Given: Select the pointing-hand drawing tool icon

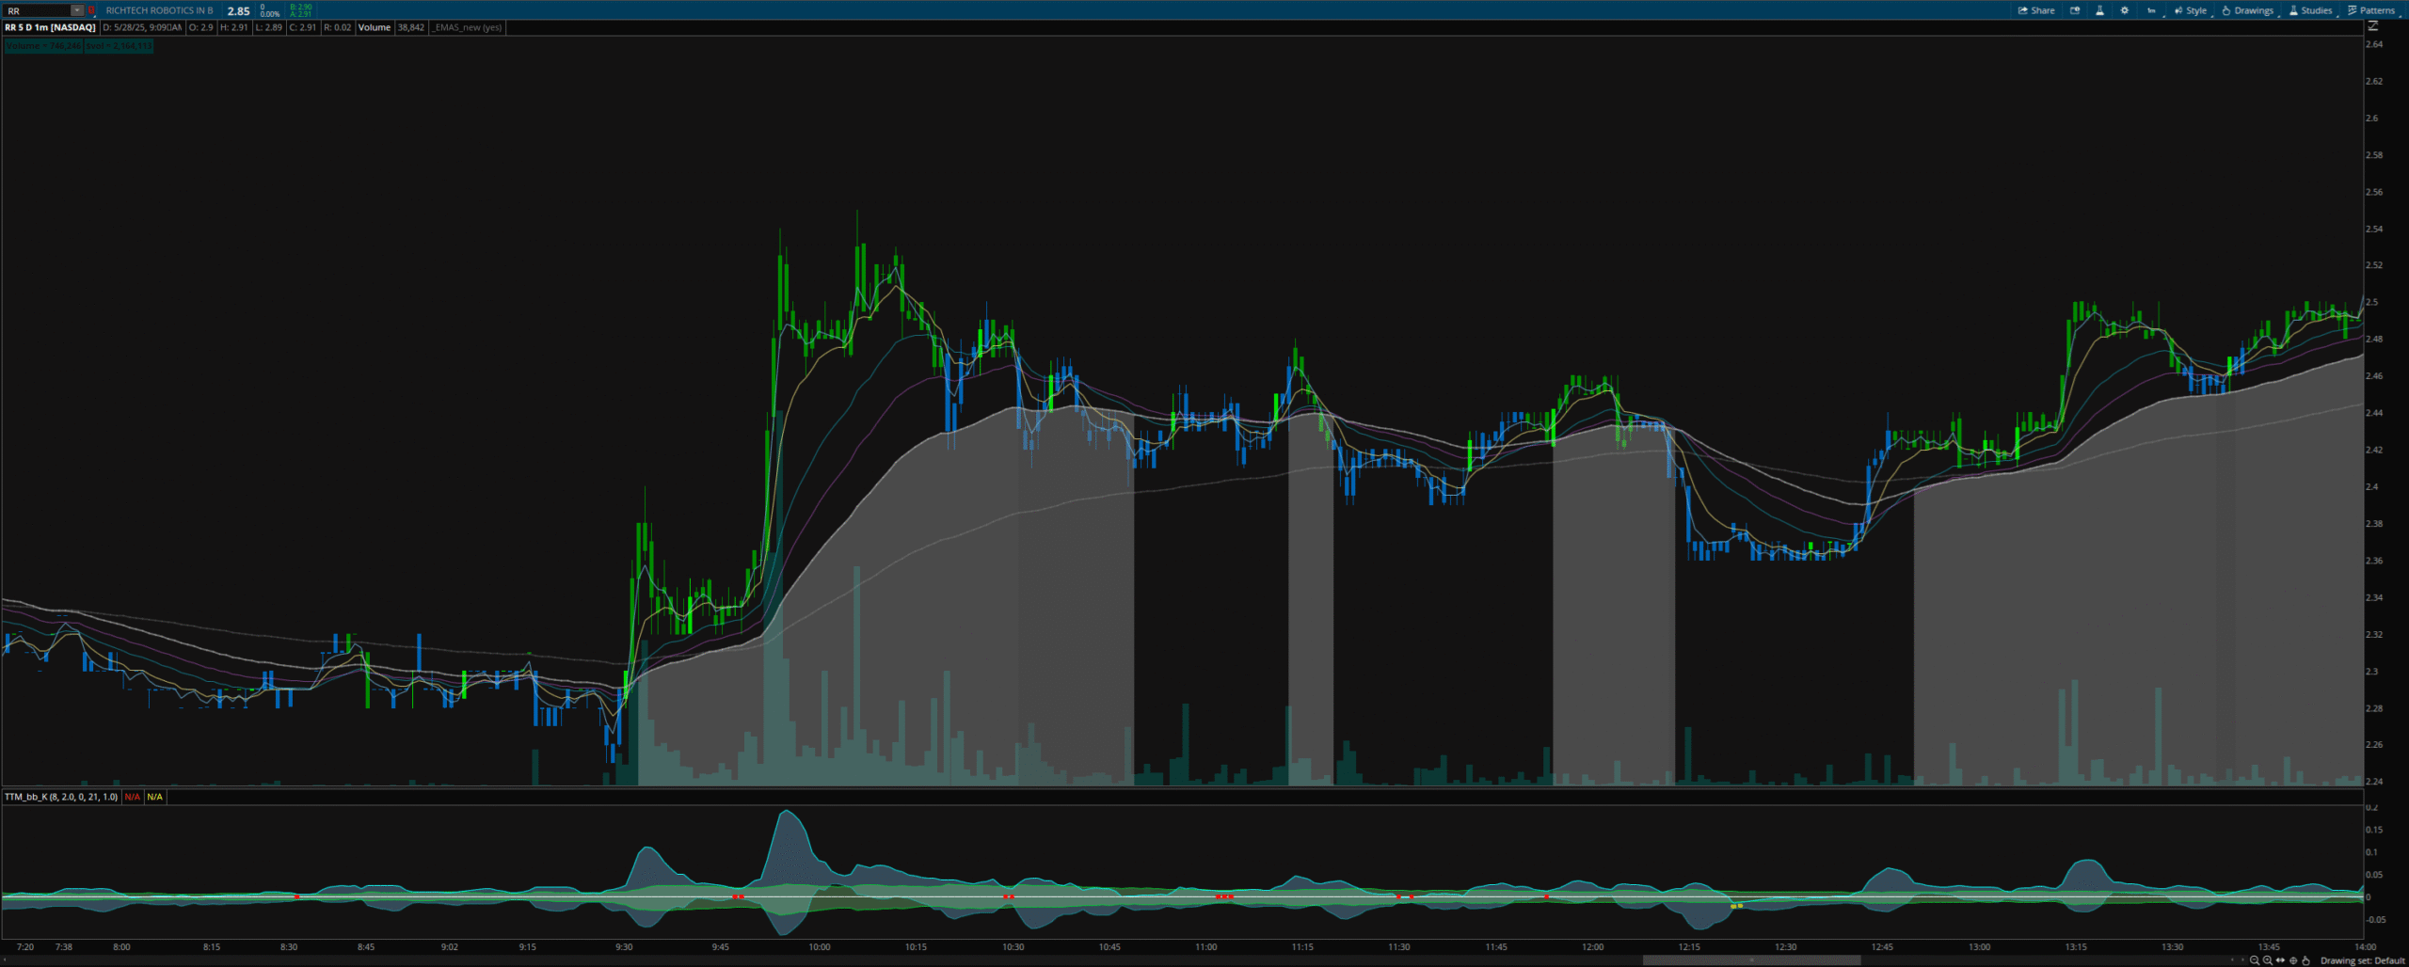Looking at the screenshot, I should (x=2305, y=960).
